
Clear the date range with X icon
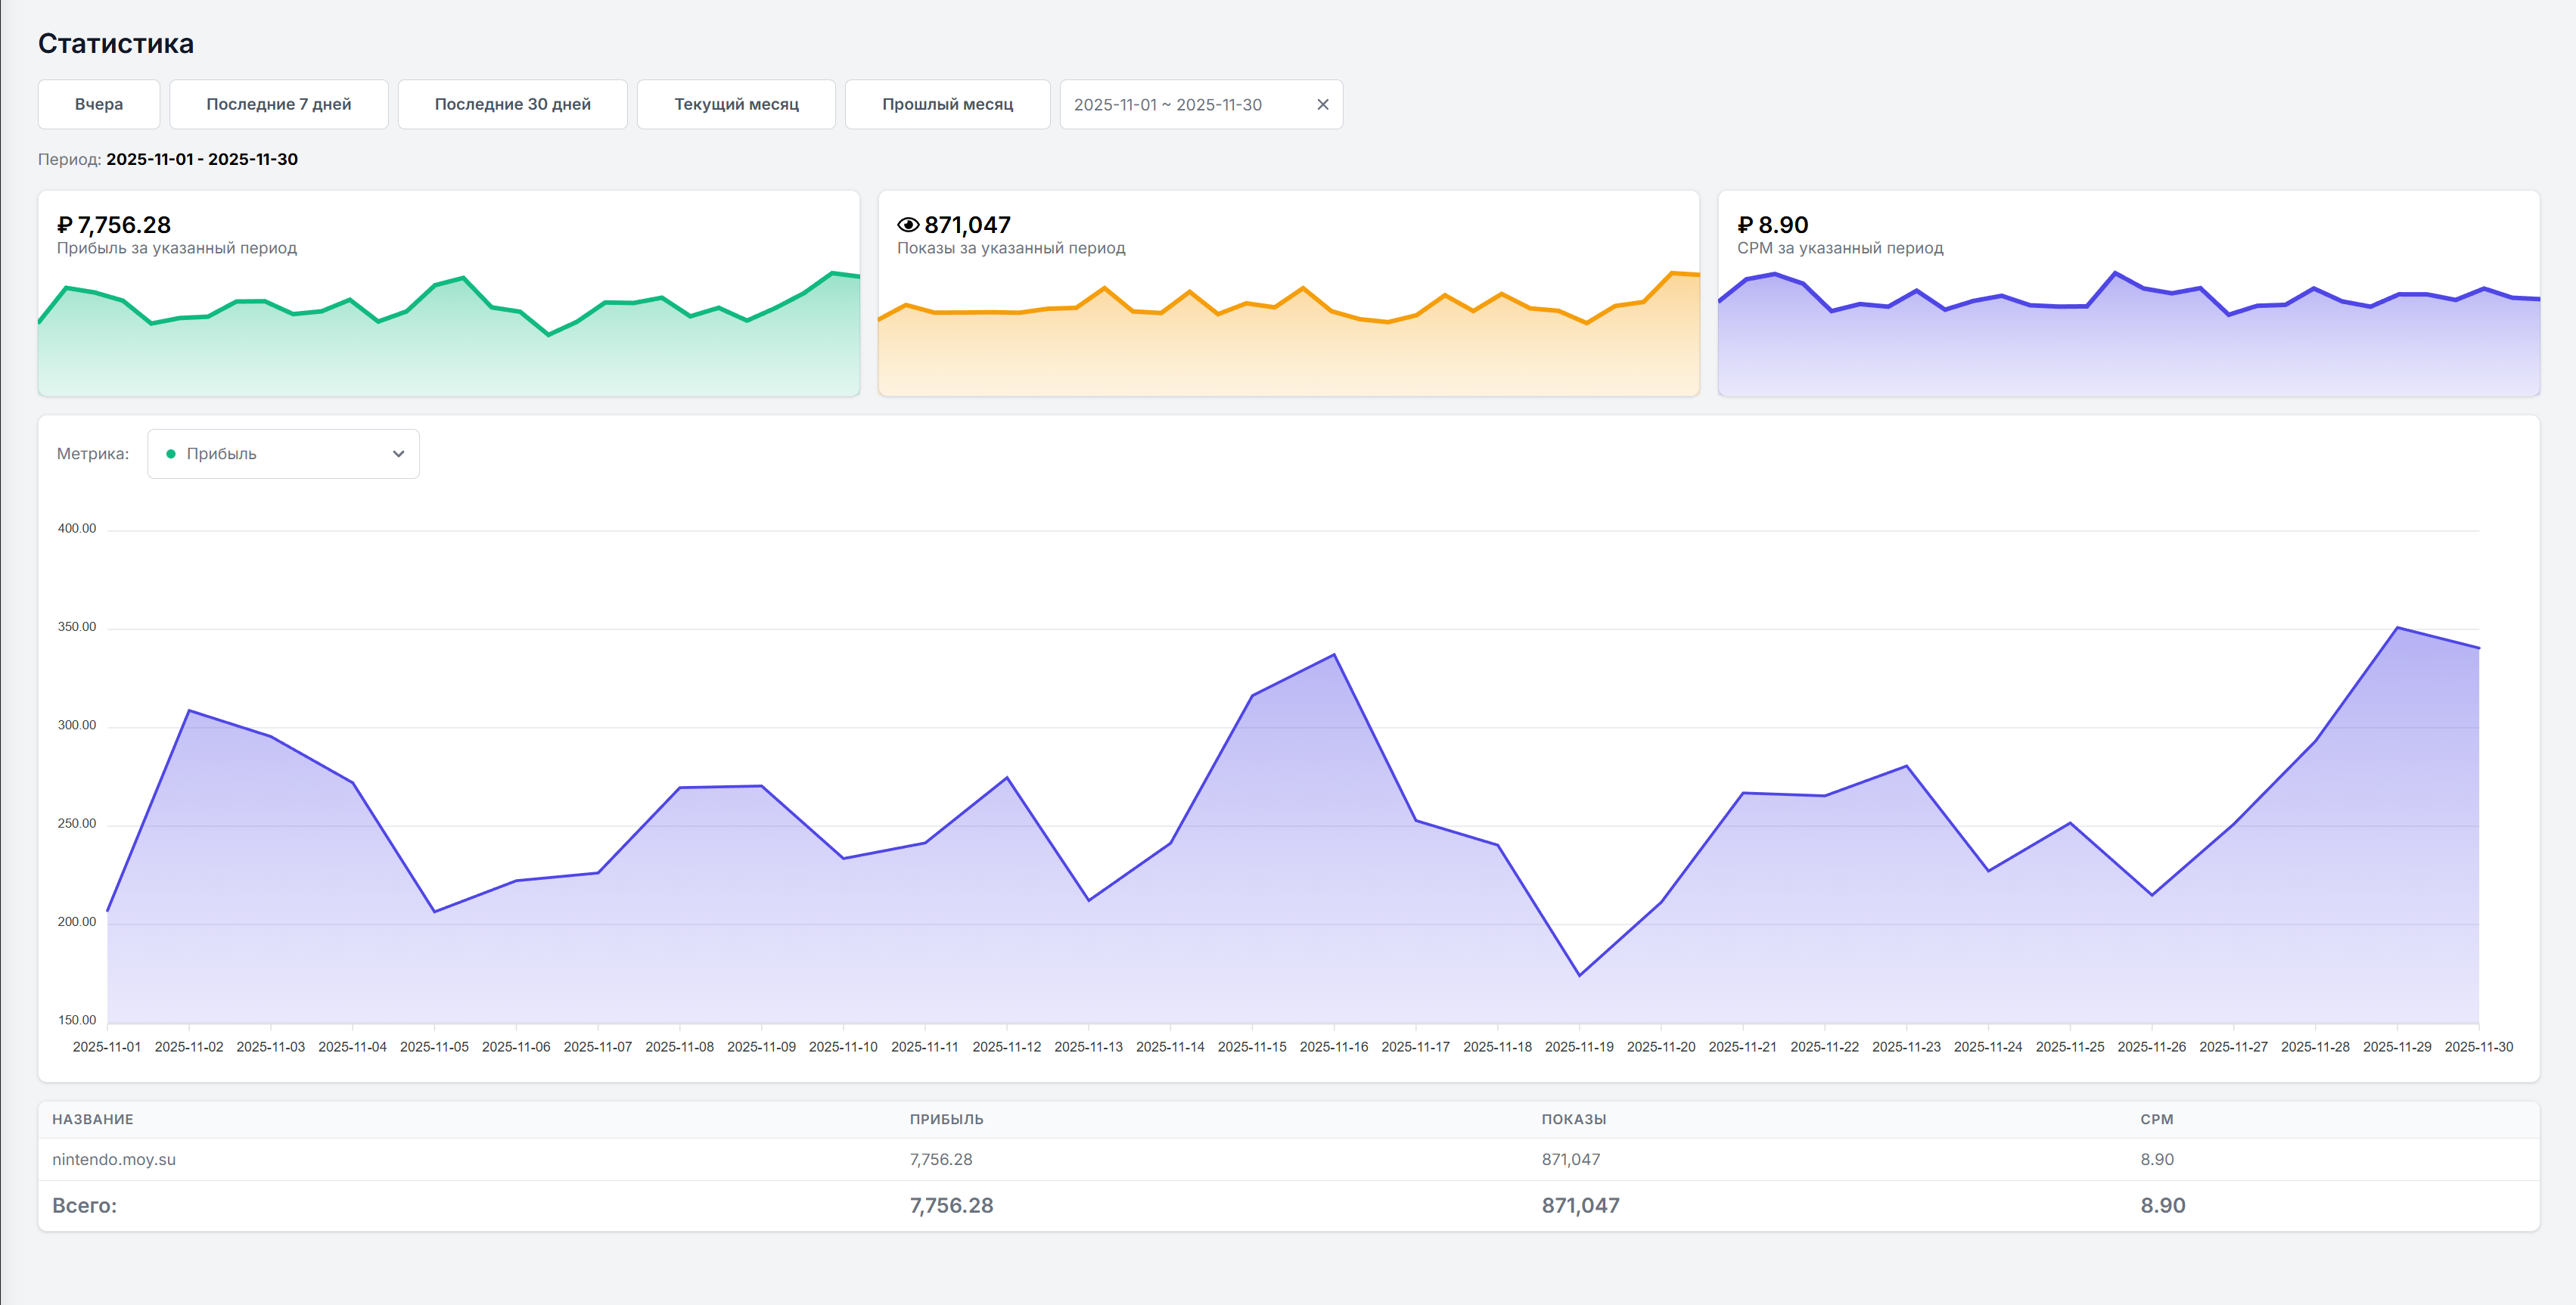point(1322,105)
